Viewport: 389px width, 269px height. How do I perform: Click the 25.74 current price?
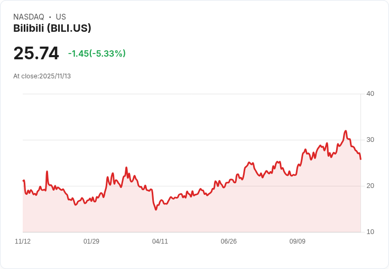click(x=36, y=53)
